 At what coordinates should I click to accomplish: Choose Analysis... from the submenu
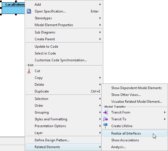point(135,147)
